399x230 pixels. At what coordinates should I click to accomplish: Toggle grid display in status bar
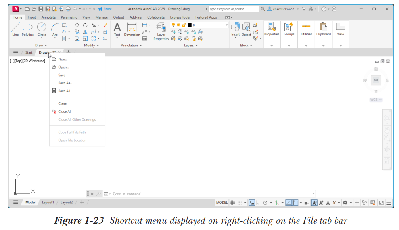(232, 203)
